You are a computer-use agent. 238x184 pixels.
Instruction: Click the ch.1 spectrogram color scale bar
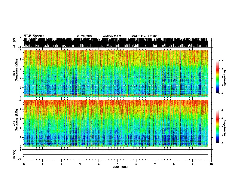point(218,77)
